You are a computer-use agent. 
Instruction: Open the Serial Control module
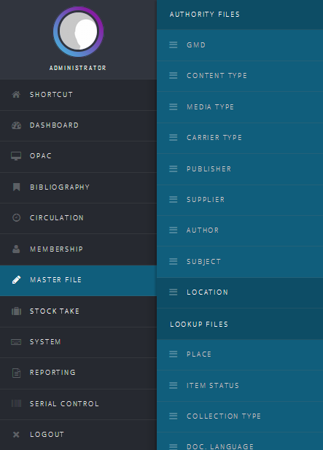(x=78, y=404)
